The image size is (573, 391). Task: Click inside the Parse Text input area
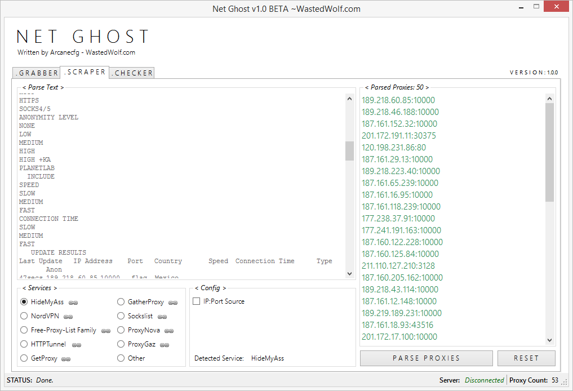[181, 185]
